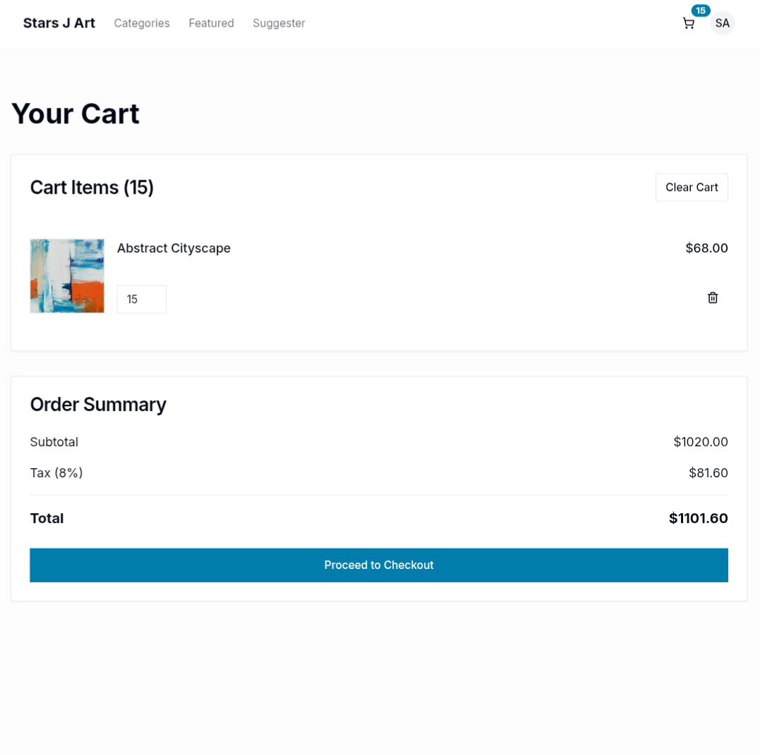This screenshot has height=755, width=760.
Task: Switch to the Featured section
Action: coord(211,23)
